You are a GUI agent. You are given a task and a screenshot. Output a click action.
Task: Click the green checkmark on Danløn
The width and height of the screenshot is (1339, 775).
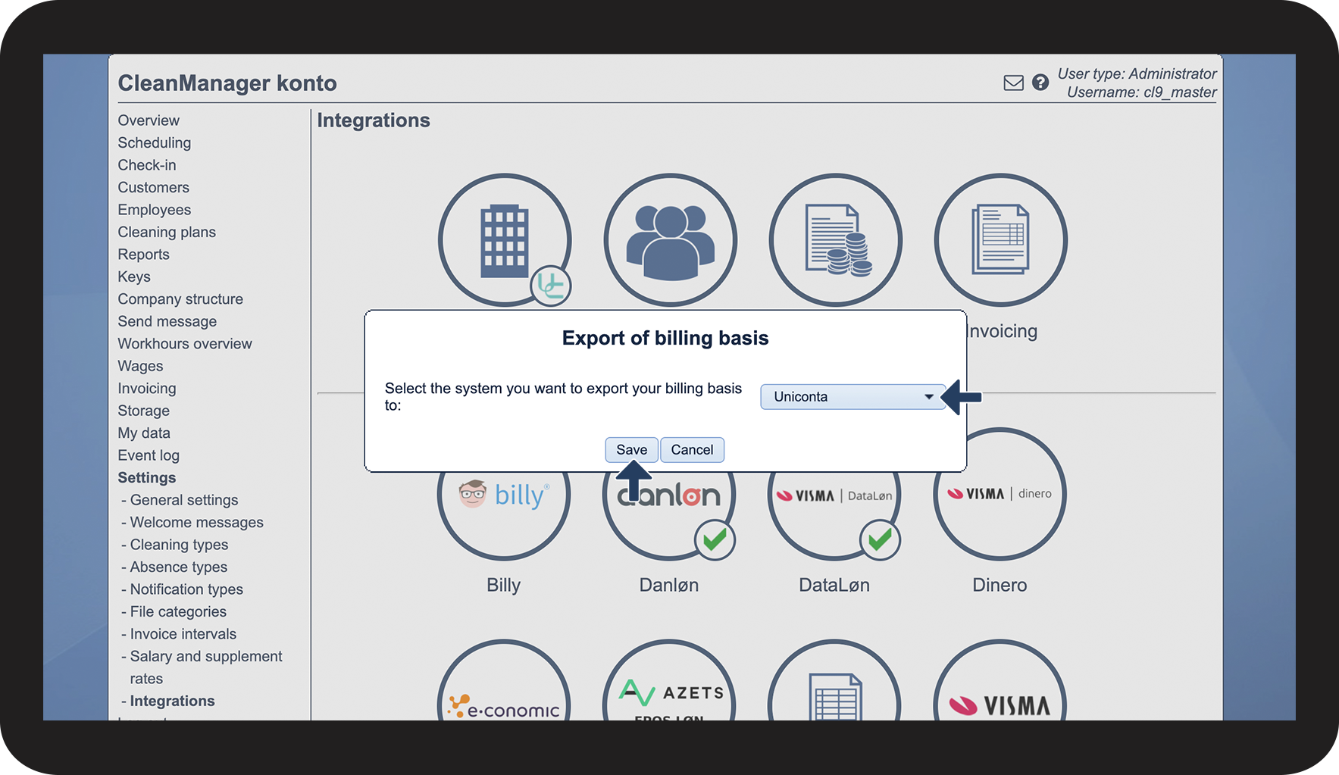[715, 540]
